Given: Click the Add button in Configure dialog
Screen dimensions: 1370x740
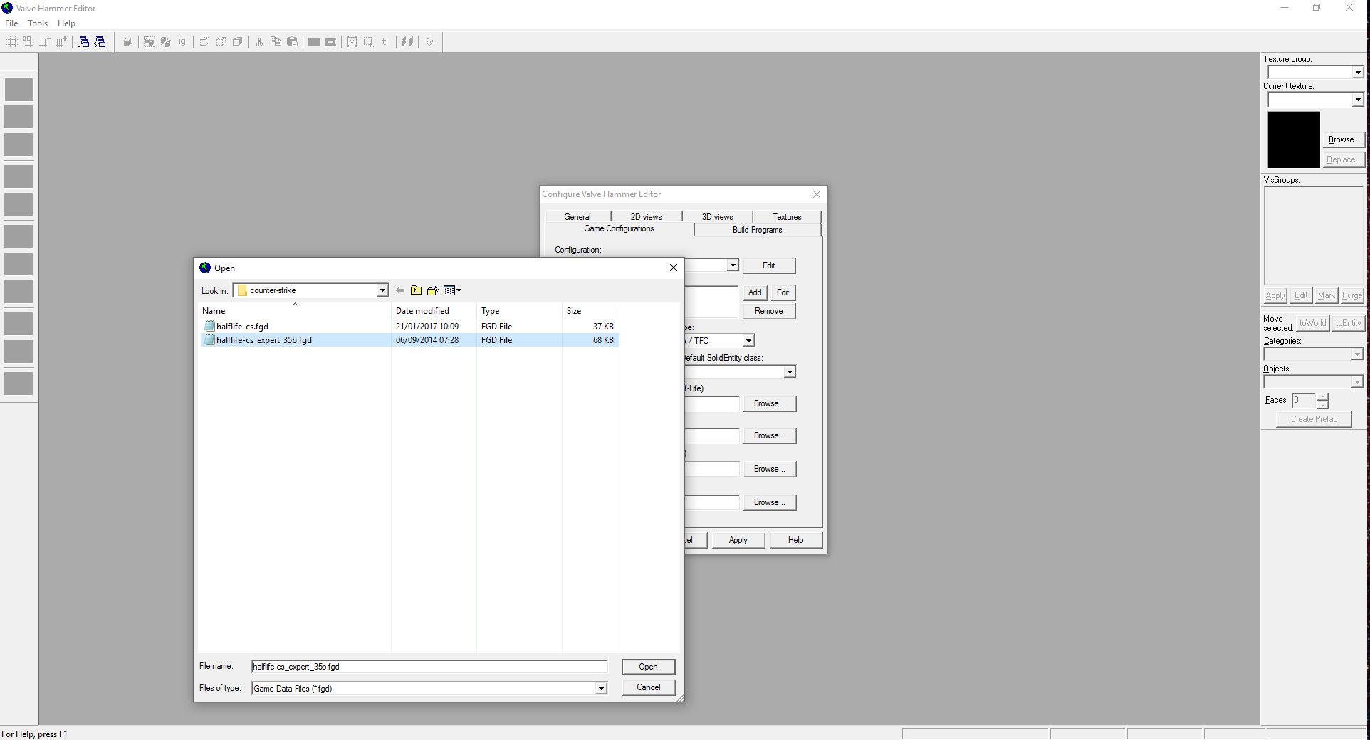Looking at the screenshot, I should pos(755,292).
